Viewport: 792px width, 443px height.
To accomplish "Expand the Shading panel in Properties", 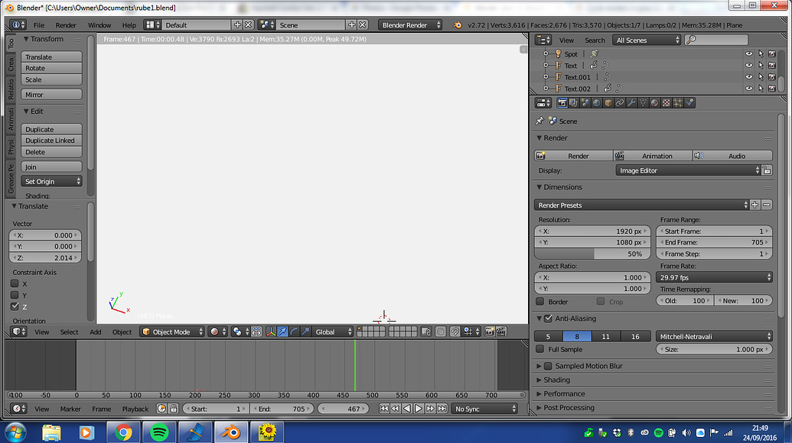I will click(x=556, y=380).
